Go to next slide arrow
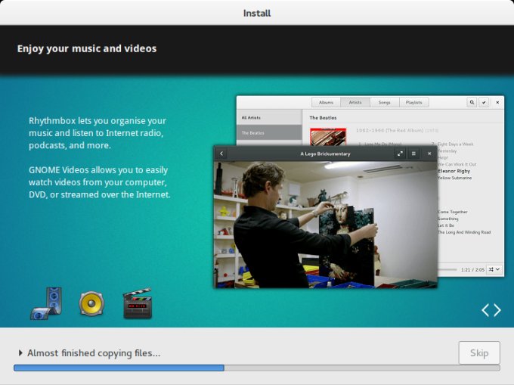Image resolution: width=514 pixels, height=385 pixels. click(497, 310)
